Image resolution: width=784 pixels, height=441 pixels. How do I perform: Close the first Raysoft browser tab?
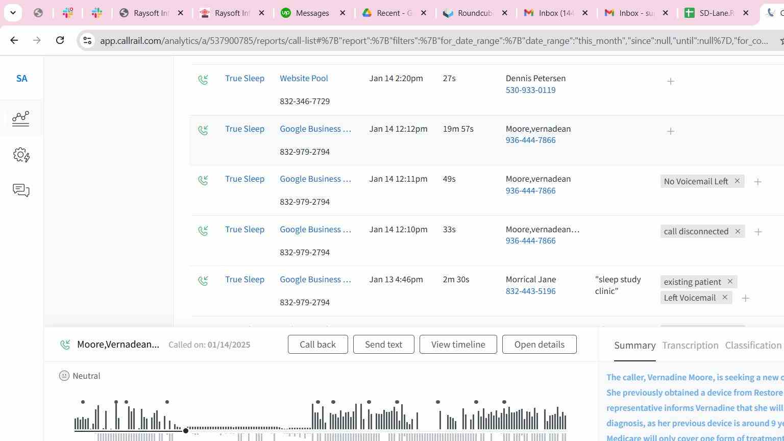coord(180,13)
